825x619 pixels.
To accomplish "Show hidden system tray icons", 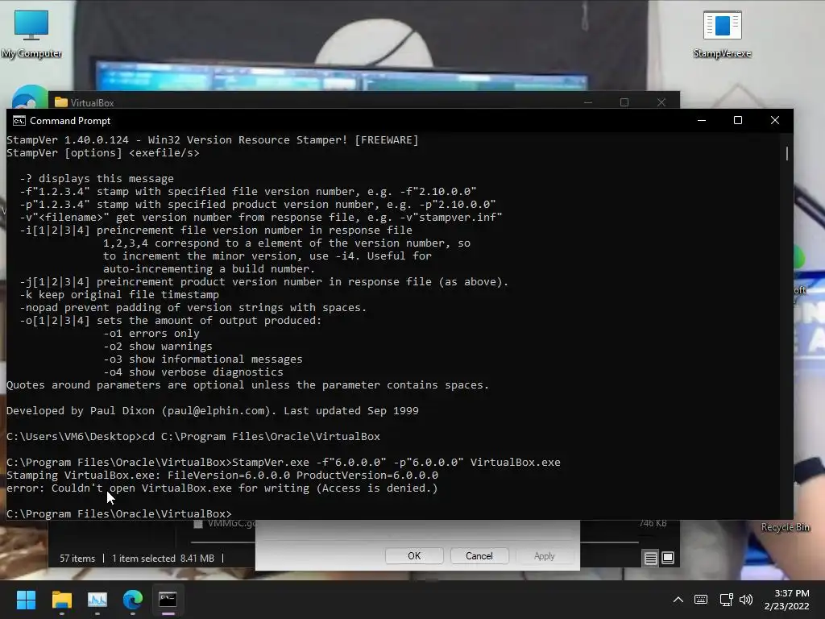I will click(x=678, y=599).
